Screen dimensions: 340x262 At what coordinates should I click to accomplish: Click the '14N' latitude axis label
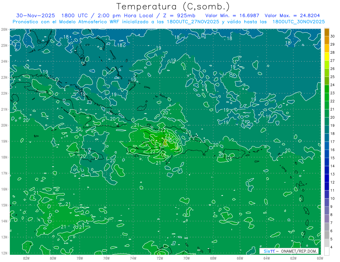point(4,221)
